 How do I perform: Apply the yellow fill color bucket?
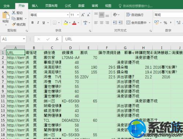(66, 23)
